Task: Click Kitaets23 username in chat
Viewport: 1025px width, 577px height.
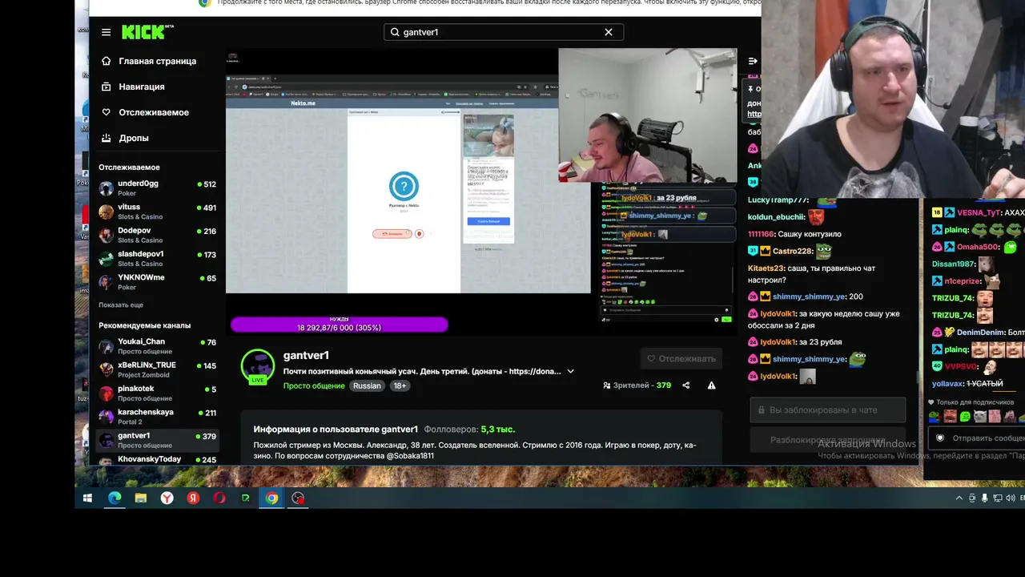Action: coord(766,268)
